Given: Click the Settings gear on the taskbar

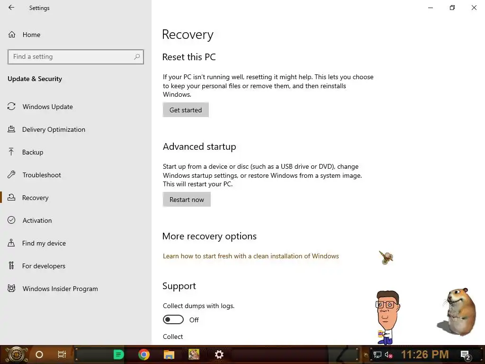Looking at the screenshot, I should click(x=219, y=355).
